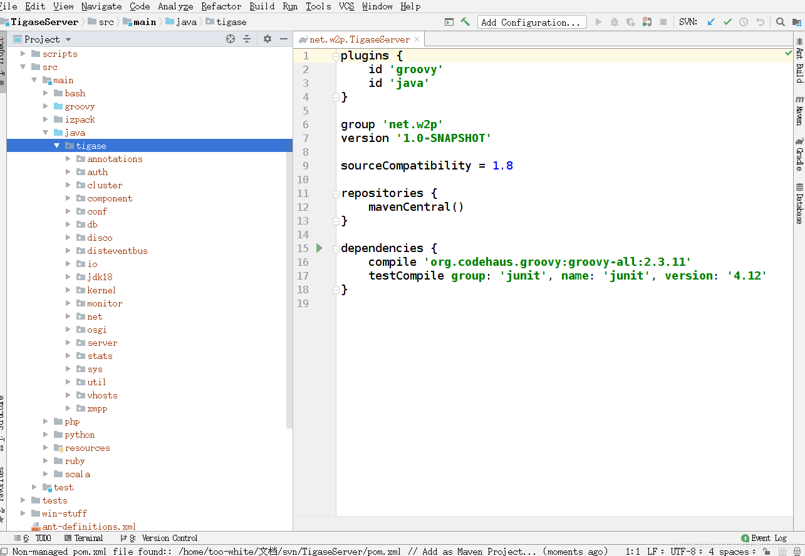Viewport: 805px width, 556px height.
Task: Open the Event Log
Action: (x=764, y=538)
